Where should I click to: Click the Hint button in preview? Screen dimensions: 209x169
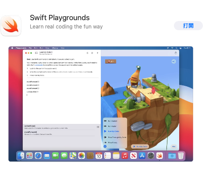174,146
